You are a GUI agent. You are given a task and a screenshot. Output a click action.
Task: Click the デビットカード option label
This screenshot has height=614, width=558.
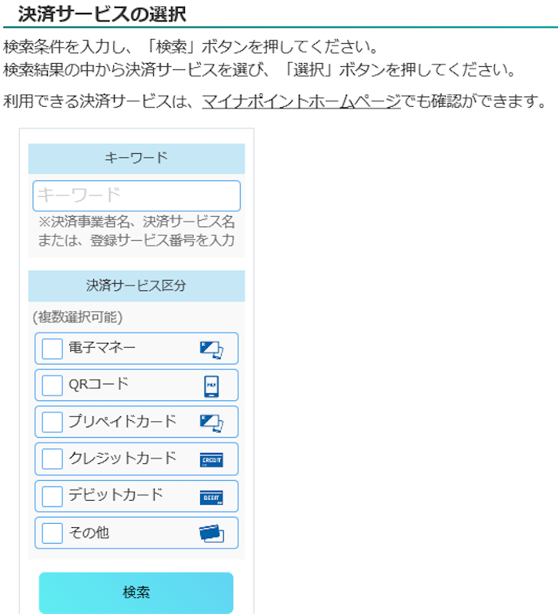pyautogui.click(x=116, y=495)
